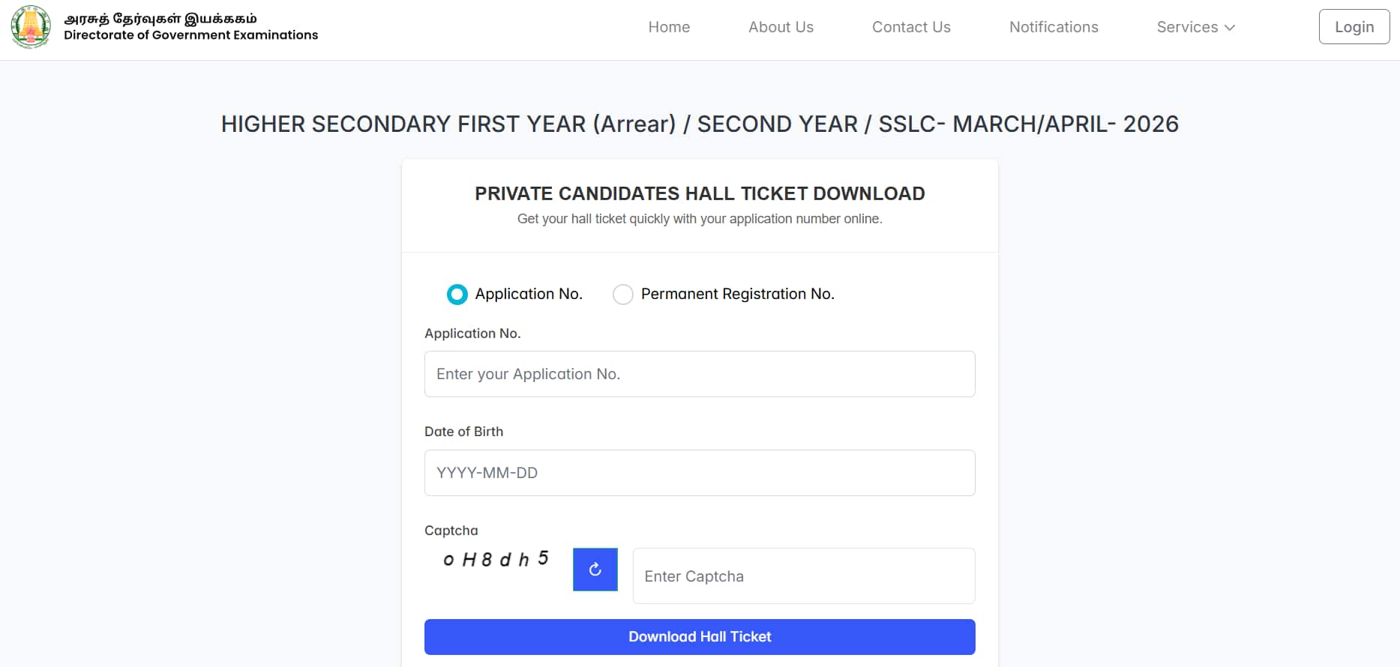
Task: Click the Higher Secondary First Year page heading
Action: pyautogui.click(x=700, y=124)
